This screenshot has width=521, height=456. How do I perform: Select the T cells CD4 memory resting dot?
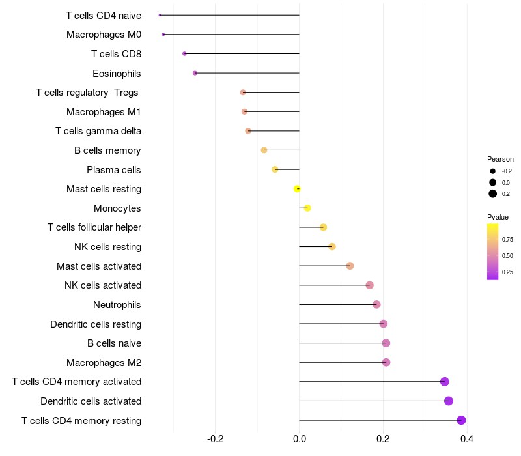461,420
